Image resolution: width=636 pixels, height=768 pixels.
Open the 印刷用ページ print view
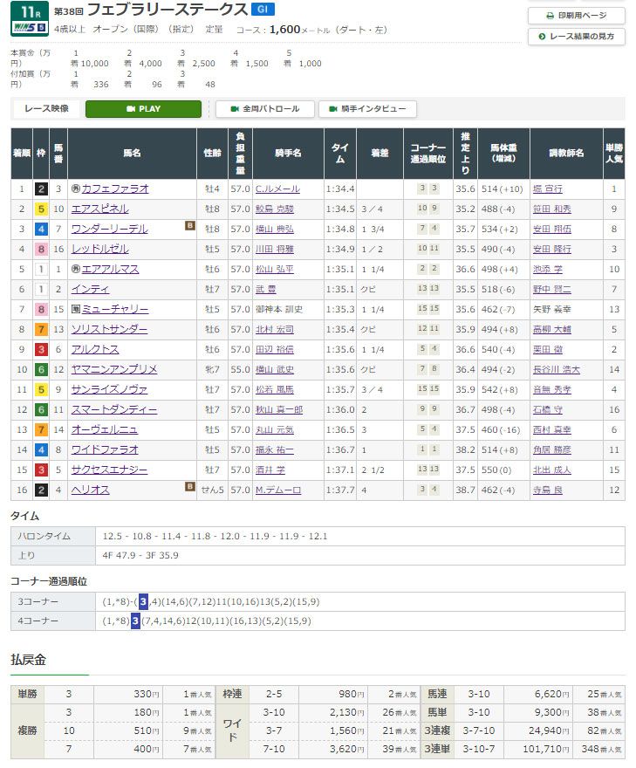coord(577,16)
